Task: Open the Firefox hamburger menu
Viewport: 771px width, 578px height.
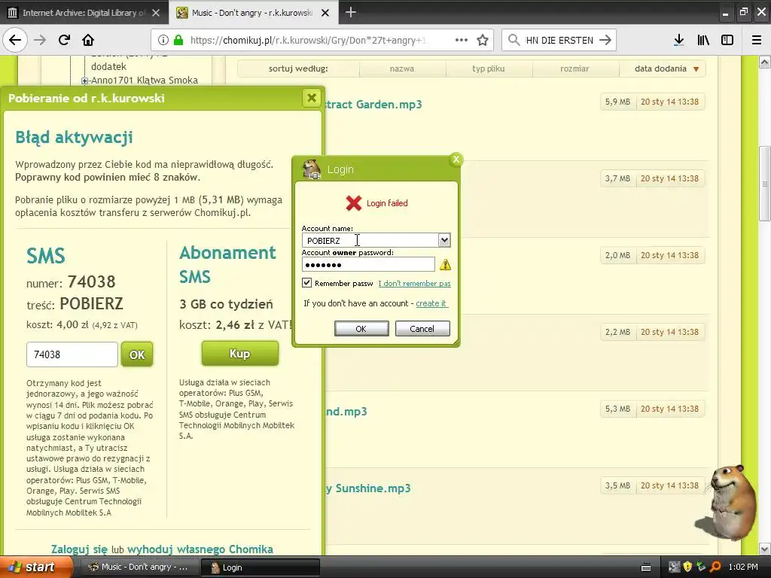Action: pyautogui.click(x=757, y=40)
